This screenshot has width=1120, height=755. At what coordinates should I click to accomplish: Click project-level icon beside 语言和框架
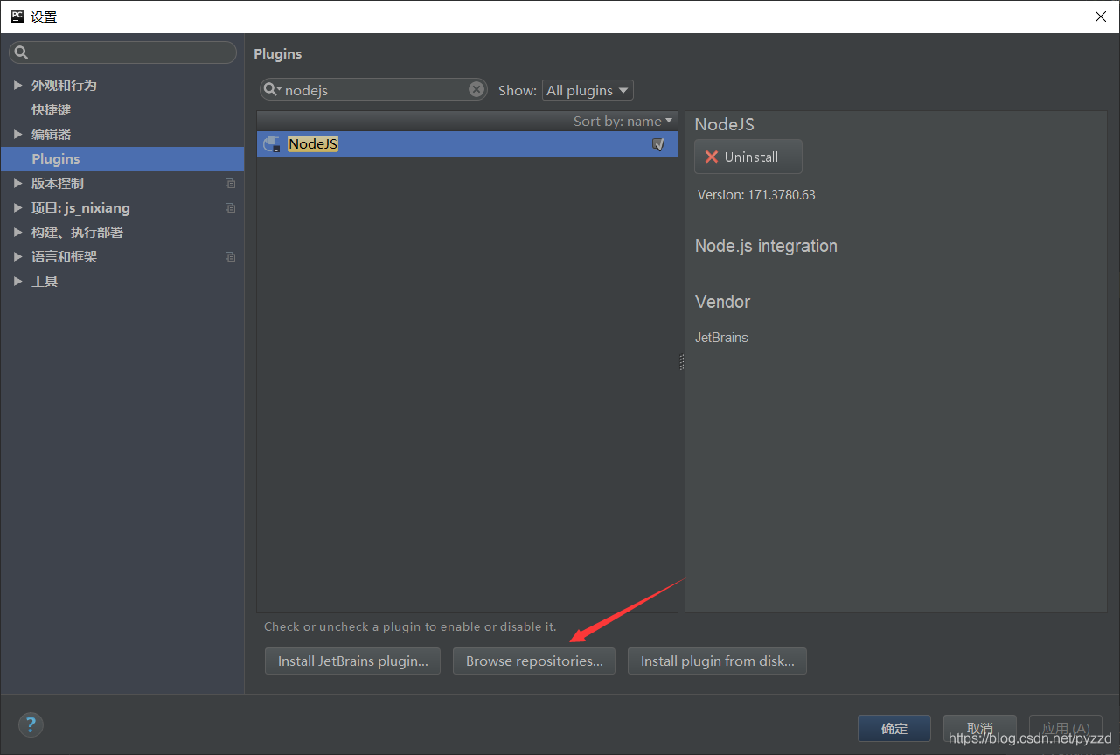coord(231,257)
